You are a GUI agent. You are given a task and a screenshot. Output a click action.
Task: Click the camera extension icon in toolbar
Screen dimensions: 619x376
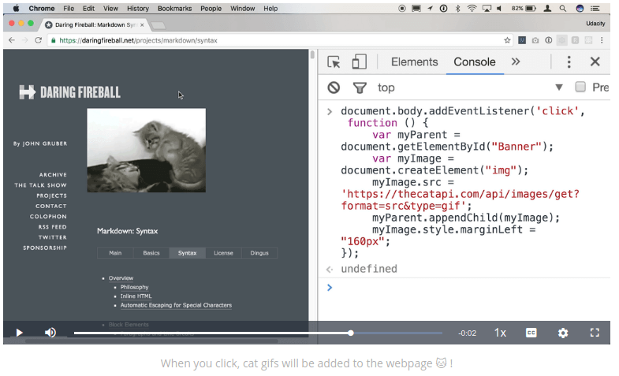[x=535, y=40]
